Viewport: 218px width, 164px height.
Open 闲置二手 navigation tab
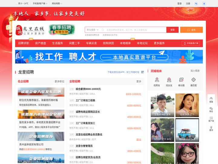point(74,43)
